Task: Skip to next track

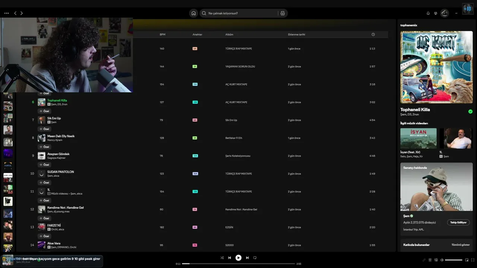Action: pos(247,258)
